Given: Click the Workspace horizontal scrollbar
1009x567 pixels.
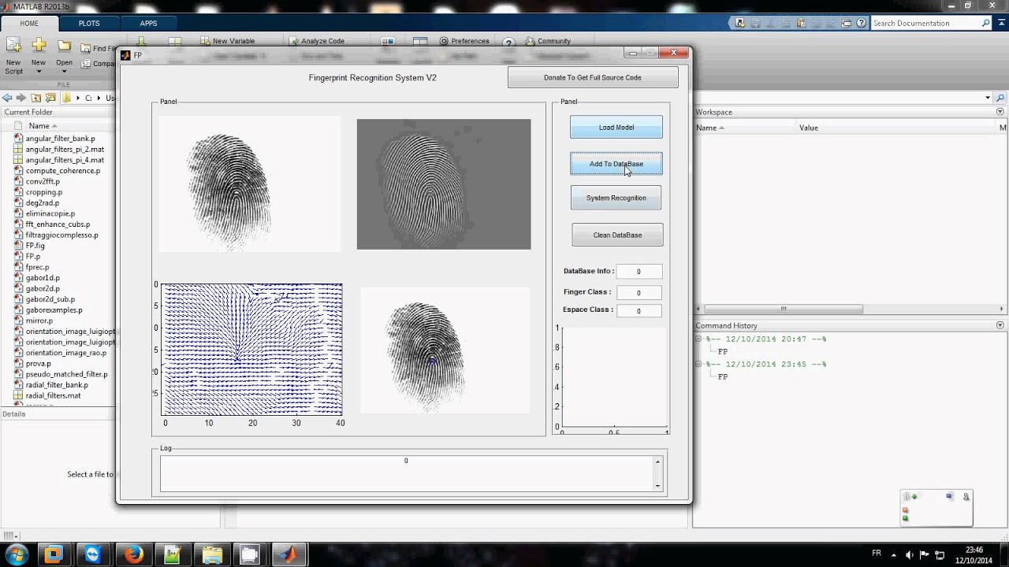Looking at the screenshot, I should click(x=784, y=309).
